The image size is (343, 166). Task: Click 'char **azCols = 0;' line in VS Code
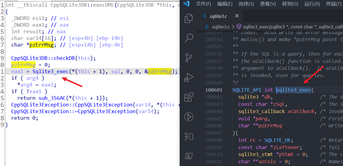click(264, 162)
